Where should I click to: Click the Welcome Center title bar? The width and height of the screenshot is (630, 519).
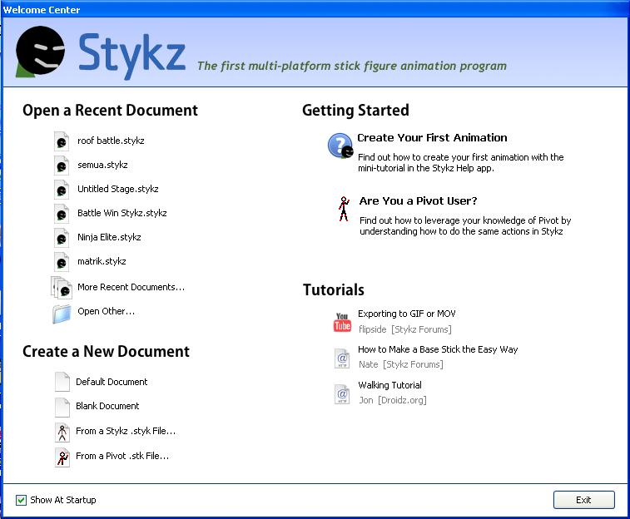315,9
